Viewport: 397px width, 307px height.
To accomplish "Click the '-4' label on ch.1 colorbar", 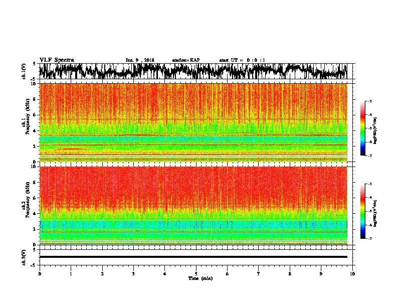I will pos(369,115).
